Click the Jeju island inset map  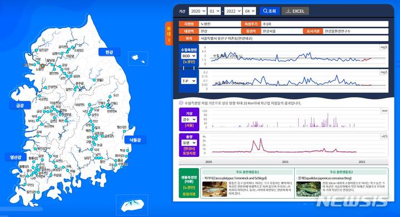(x=132, y=205)
